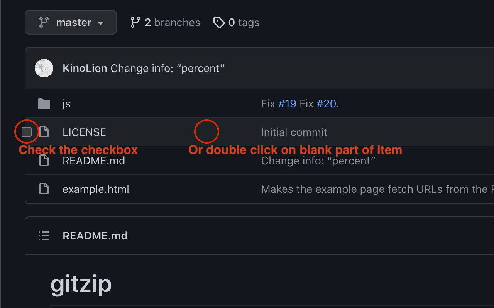Screen dimensions: 494x308
Task: Open the LICENSE file
Action: [84, 132]
